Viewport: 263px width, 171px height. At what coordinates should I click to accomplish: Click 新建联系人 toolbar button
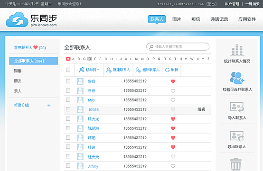pos(118,70)
